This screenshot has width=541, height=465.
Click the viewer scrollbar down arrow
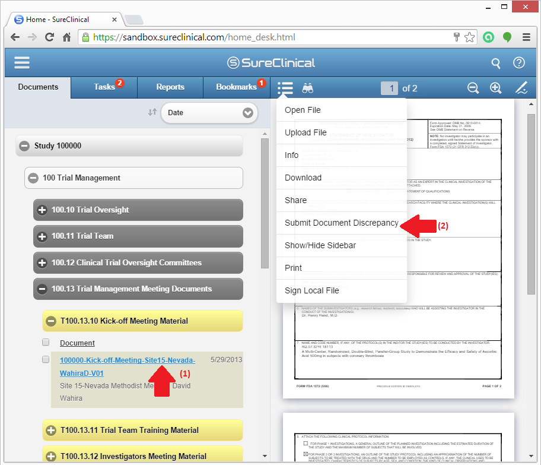531,456
